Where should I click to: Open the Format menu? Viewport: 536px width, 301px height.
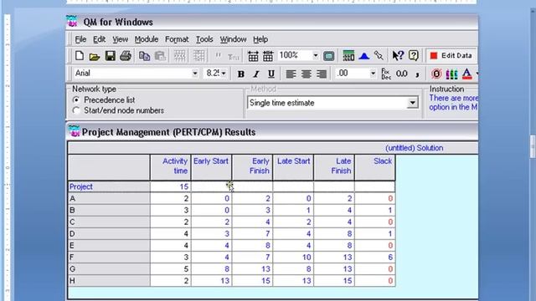pyautogui.click(x=177, y=39)
